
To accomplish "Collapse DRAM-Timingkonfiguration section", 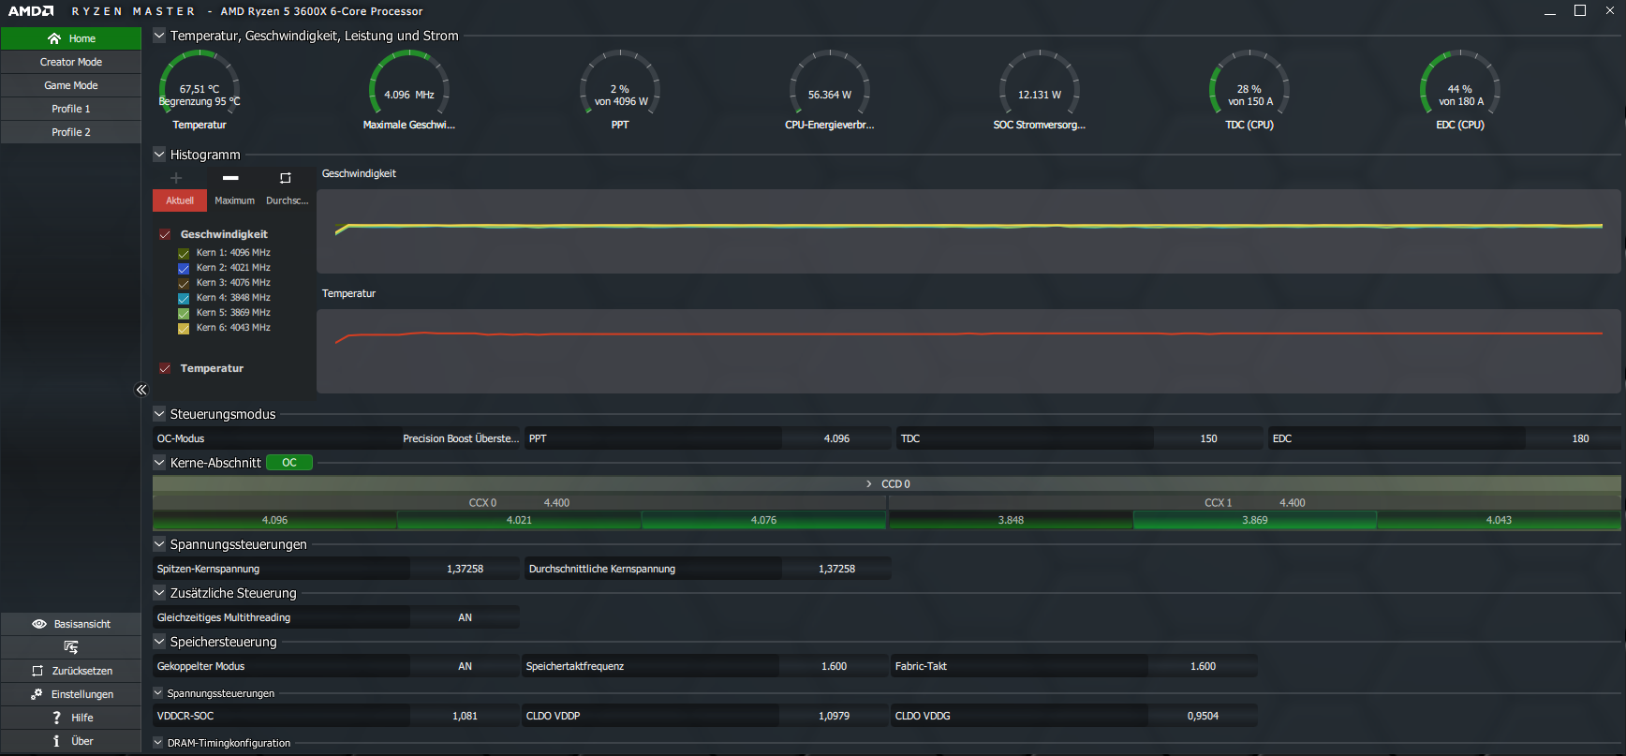I will (x=158, y=743).
